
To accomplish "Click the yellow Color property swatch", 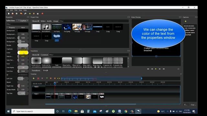I will pyautogui.click(x=23, y=53).
